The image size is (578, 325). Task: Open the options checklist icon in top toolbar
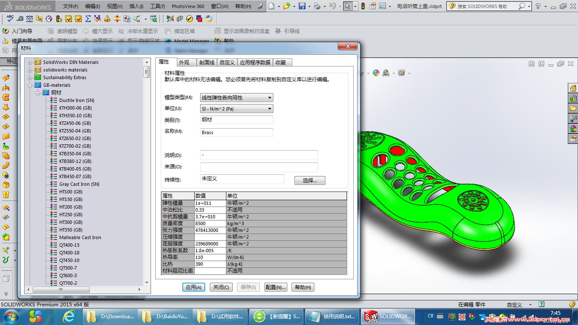point(383,6)
